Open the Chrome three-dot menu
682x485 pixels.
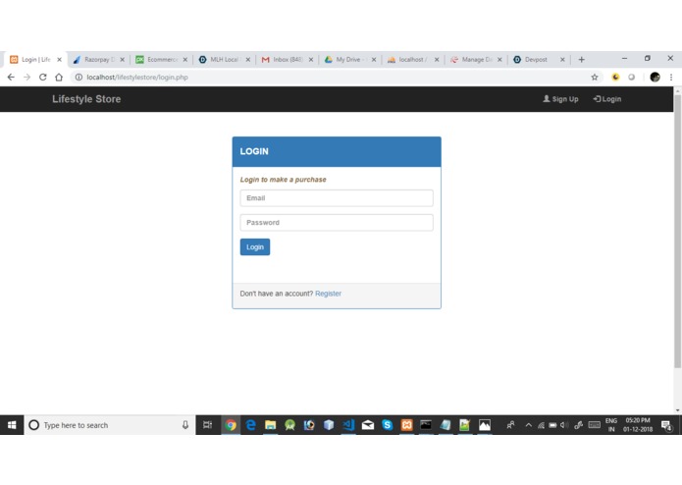pyautogui.click(x=671, y=77)
